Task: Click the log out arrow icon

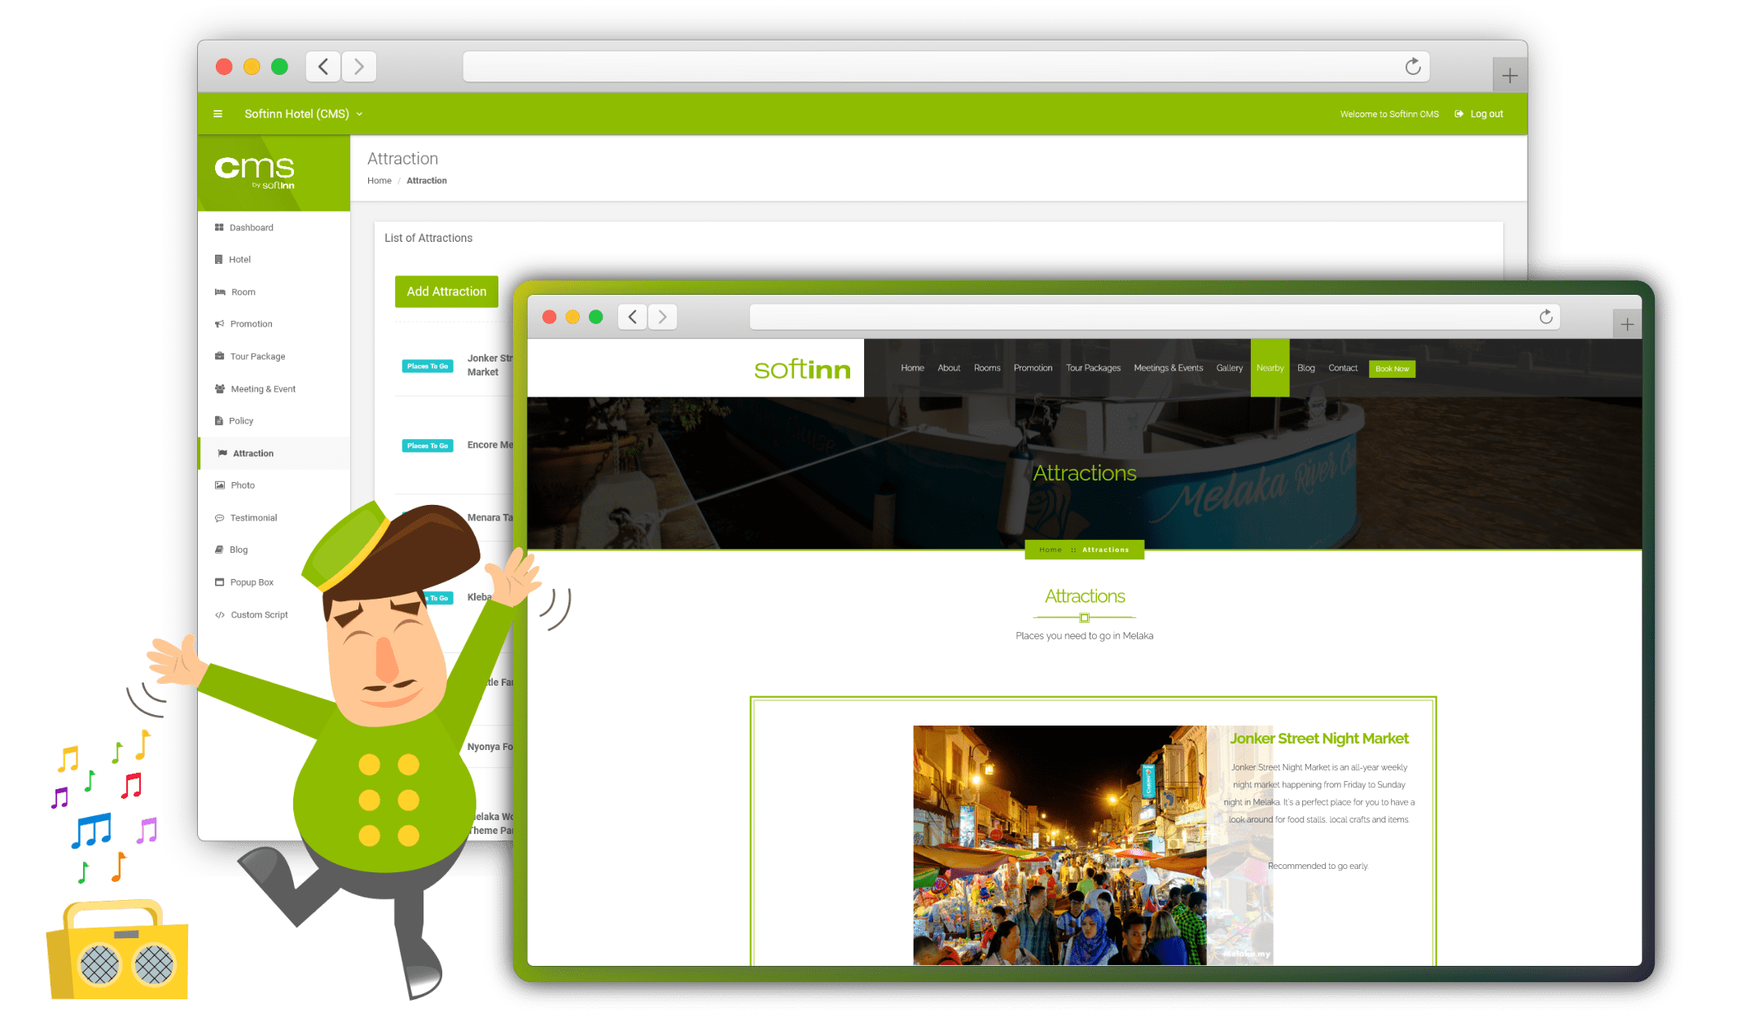Action: pyautogui.click(x=1459, y=114)
